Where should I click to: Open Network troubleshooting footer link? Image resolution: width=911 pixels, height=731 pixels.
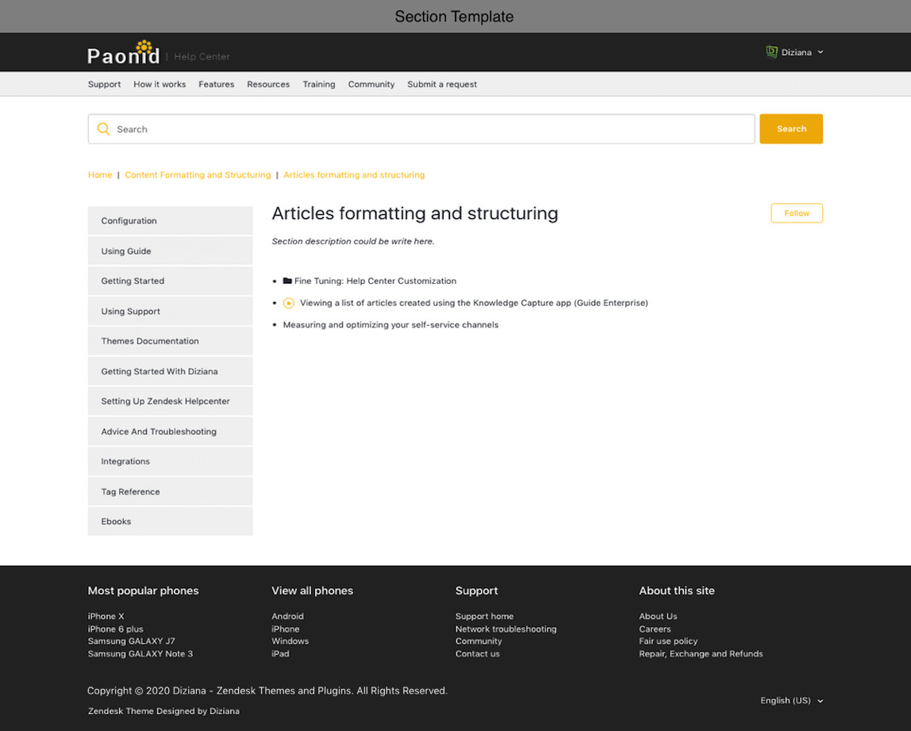pos(506,629)
